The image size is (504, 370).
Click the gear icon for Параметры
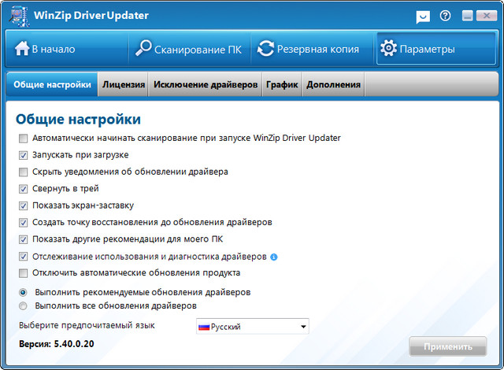point(387,49)
